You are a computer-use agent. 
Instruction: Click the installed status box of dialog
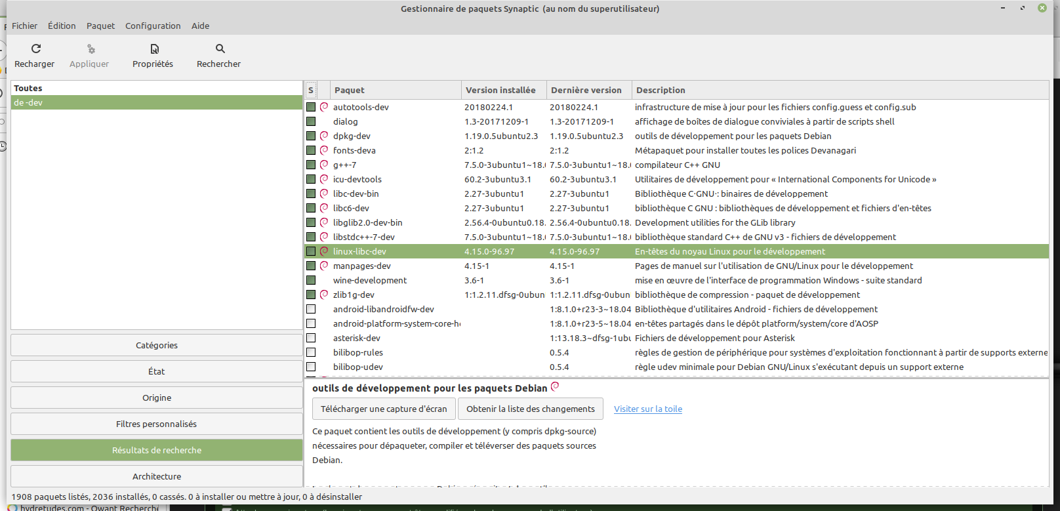(311, 121)
